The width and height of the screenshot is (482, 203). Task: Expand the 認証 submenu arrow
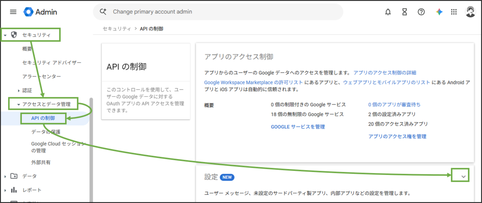click(18, 90)
